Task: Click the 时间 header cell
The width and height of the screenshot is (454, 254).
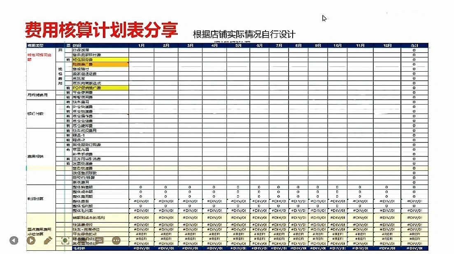Action: (x=100, y=45)
